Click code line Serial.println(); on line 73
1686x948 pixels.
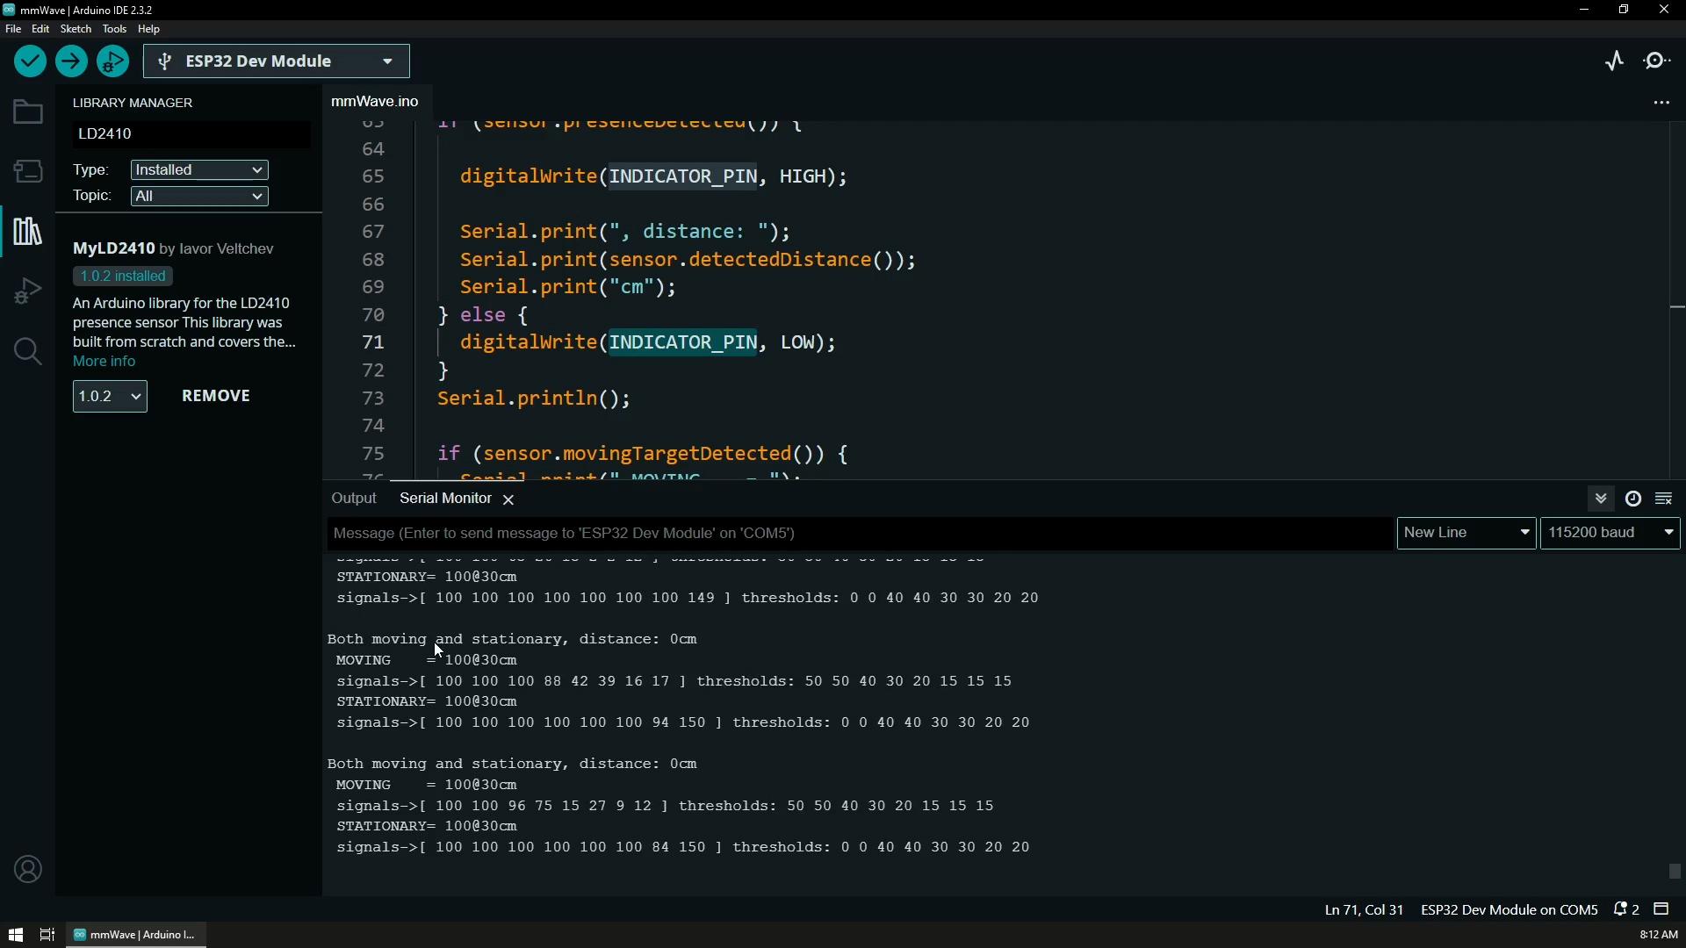534,399
